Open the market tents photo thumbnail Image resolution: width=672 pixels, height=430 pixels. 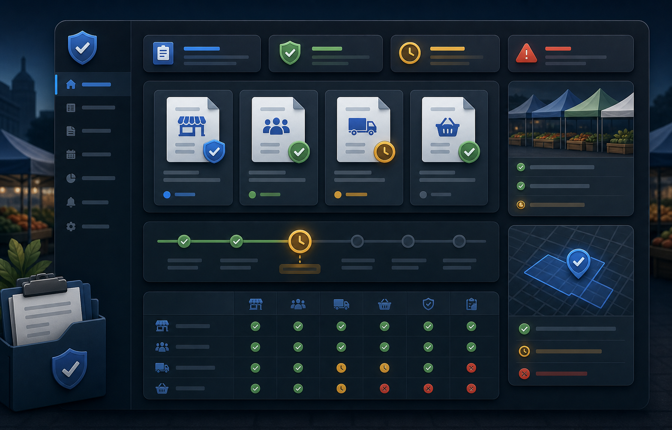click(x=571, y=119)
